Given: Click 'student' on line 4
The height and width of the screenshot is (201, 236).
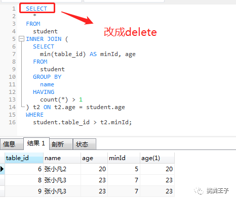Looking at the screenshot, I should coord(45,31).
